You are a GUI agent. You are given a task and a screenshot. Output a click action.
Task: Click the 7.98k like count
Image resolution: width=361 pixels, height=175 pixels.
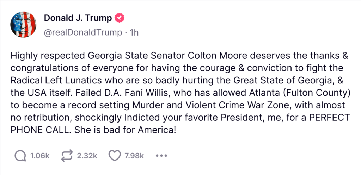[x=134, y=156]
